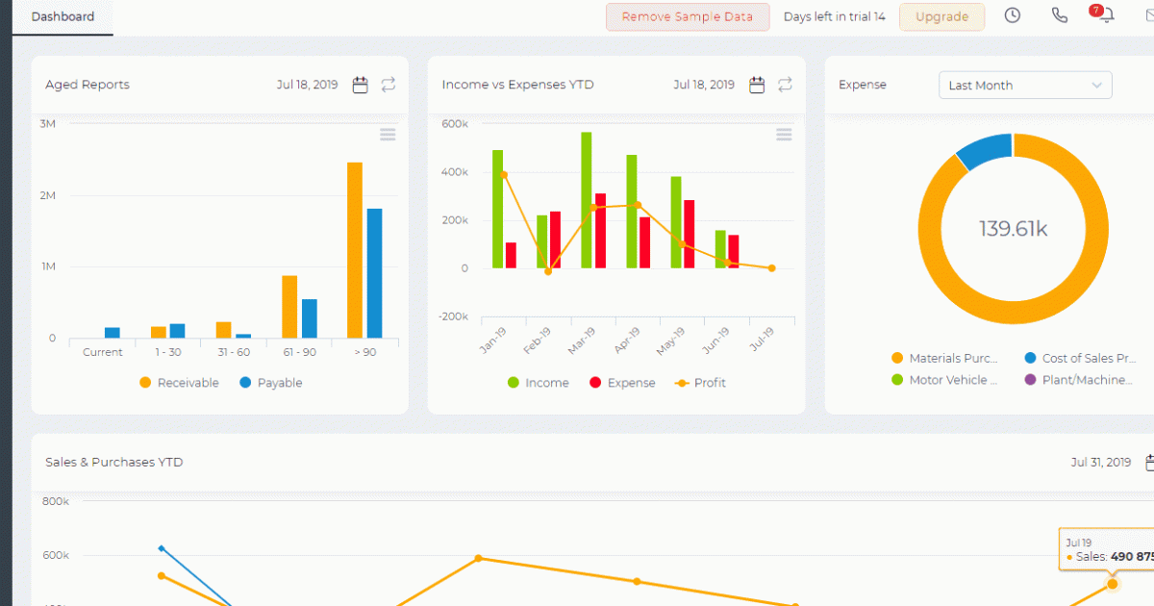This screenshot has height=606, width=1154.
Task: Click the Aged Reports card title
Action: pos(88,85)
